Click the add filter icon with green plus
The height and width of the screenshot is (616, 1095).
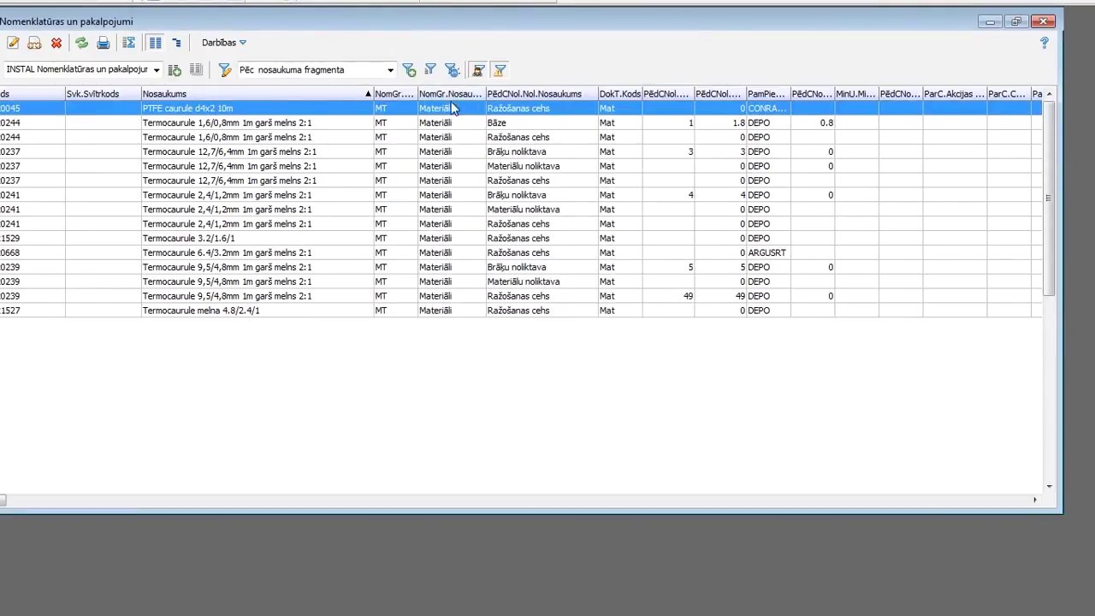pyautogui.click(x=409, y=70)
